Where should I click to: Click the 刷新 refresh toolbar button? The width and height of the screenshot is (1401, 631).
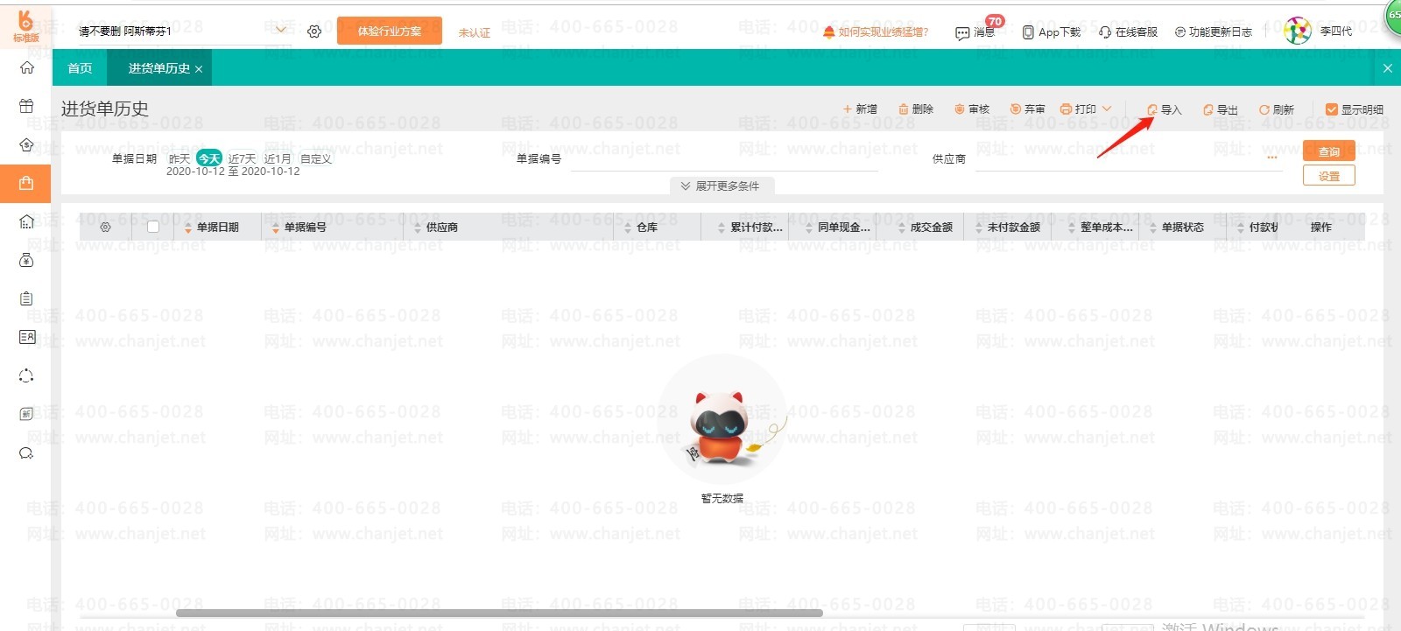click(1277, 109)
